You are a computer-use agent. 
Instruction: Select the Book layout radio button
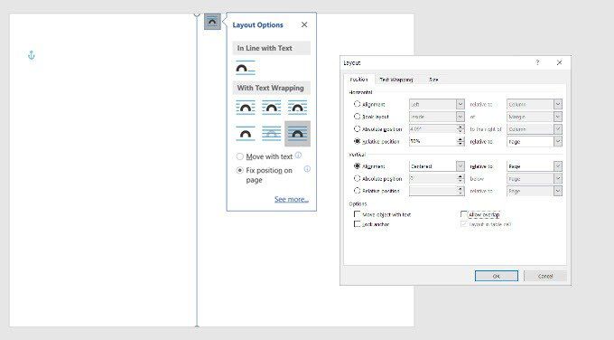coord(357,117)
